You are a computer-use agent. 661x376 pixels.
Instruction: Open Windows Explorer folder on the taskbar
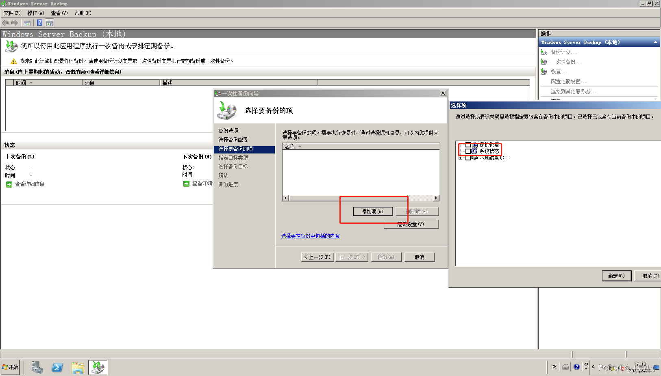78,367
